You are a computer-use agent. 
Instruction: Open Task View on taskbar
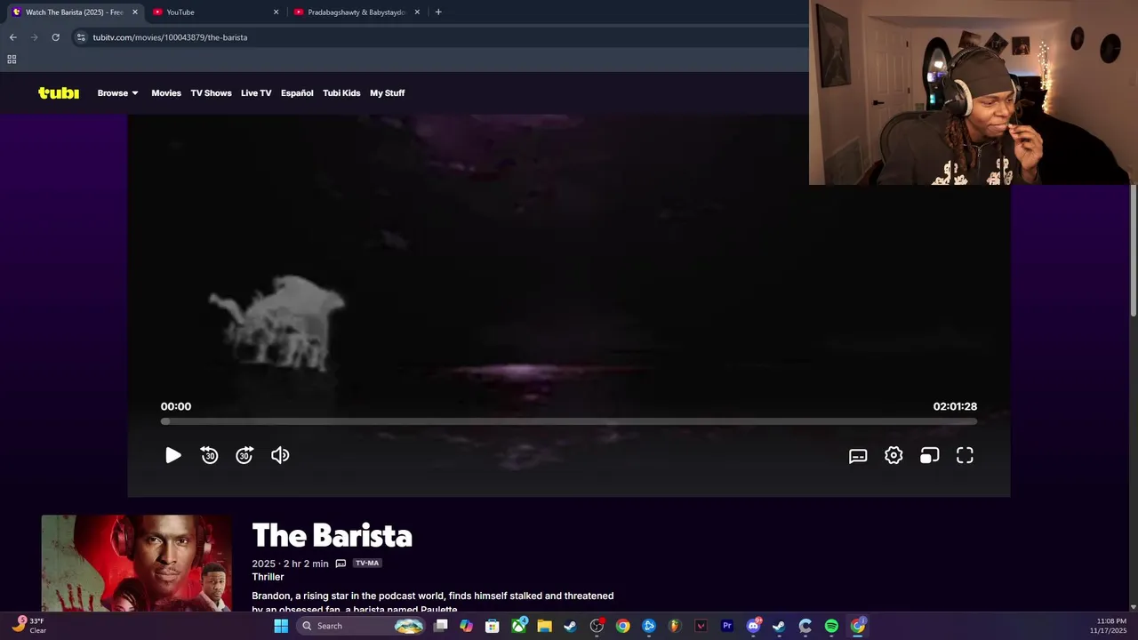click(441, 626)
